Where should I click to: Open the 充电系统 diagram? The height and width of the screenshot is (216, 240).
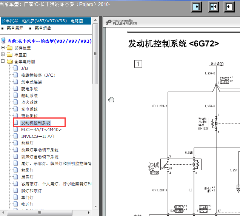click(29, 109)
